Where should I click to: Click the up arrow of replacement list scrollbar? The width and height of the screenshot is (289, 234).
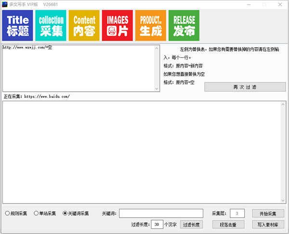point(157,48)
